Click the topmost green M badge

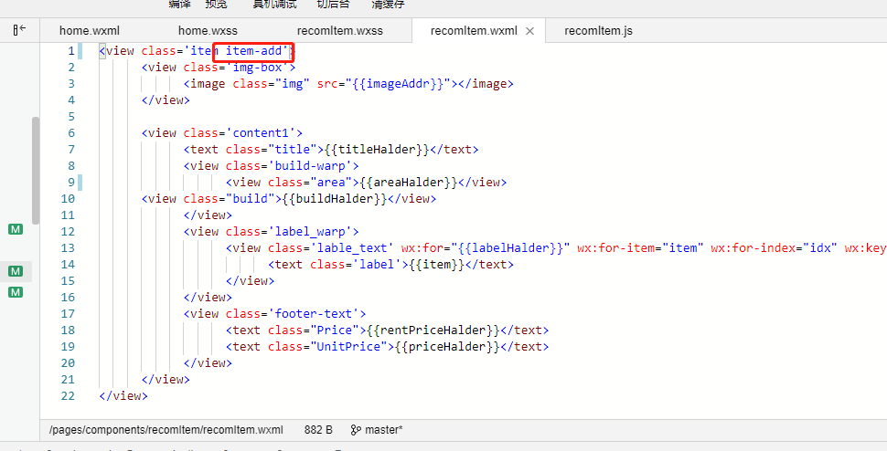[x=16, y=229]
